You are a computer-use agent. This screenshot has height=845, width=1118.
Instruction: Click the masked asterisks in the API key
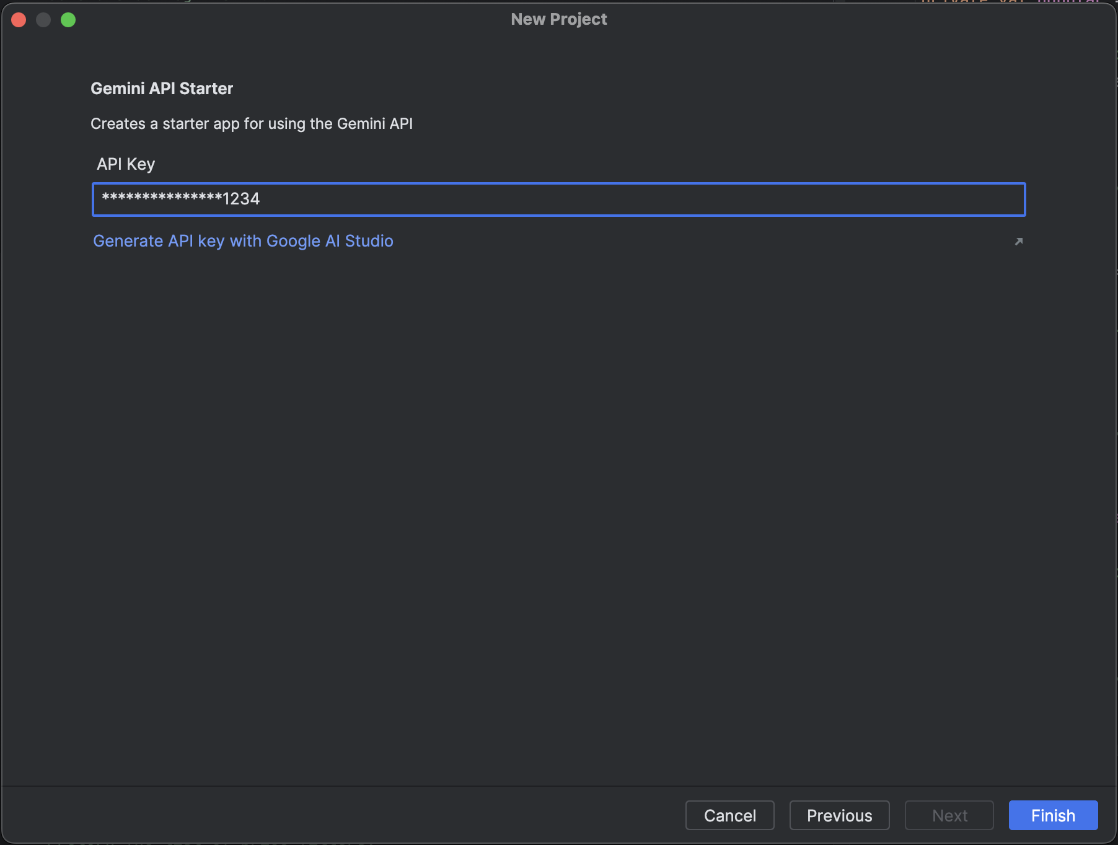161,198
